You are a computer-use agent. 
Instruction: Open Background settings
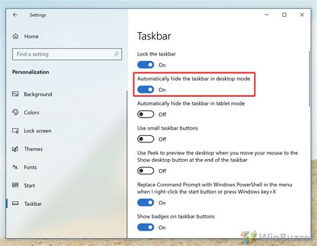coord(38,94)
